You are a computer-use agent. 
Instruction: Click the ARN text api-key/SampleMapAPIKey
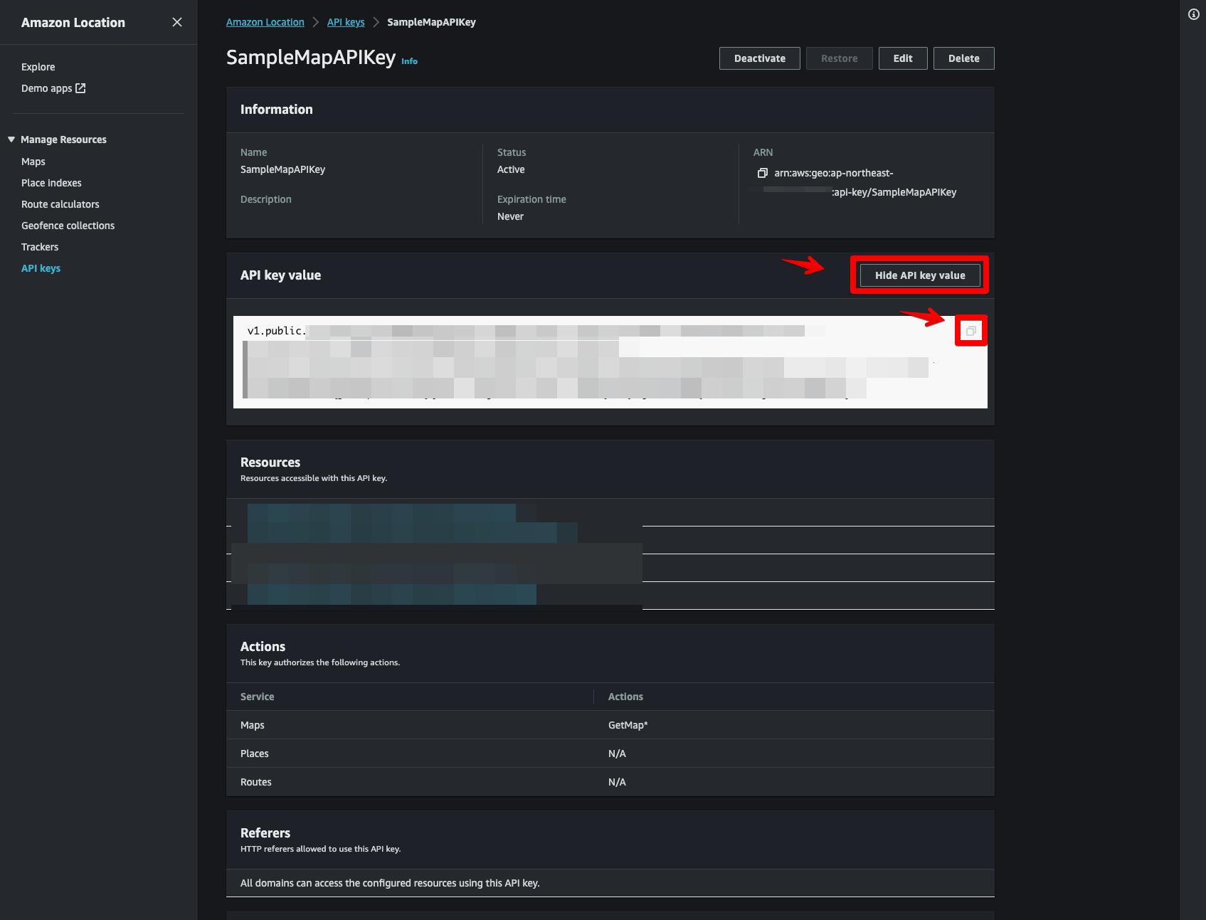click(895, 192)
